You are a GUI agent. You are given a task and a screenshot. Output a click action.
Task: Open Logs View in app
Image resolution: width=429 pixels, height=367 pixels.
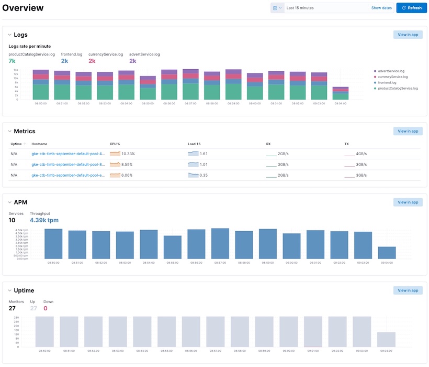(408, 35)
